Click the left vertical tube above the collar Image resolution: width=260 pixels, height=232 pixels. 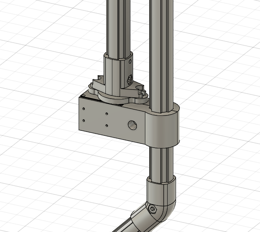(118, 27)
